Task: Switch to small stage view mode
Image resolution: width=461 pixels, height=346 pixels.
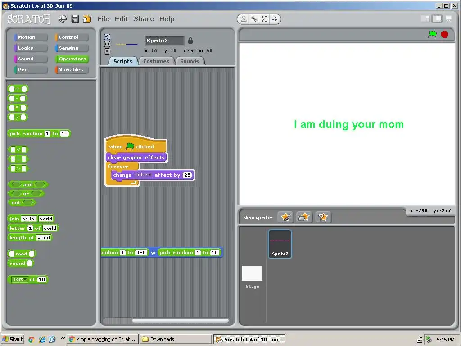Action: tap(425, 19)
